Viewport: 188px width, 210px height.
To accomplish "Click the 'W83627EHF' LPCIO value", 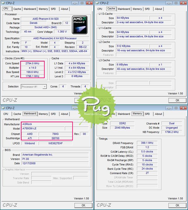I will pos(56,143).
